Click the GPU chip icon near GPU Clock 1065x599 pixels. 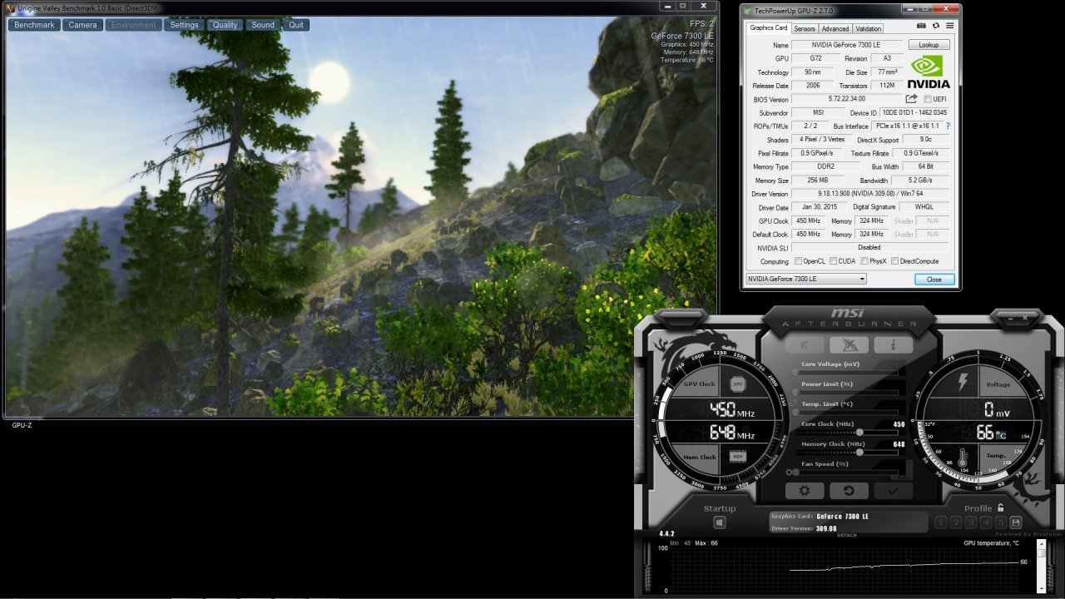point(737,384)
